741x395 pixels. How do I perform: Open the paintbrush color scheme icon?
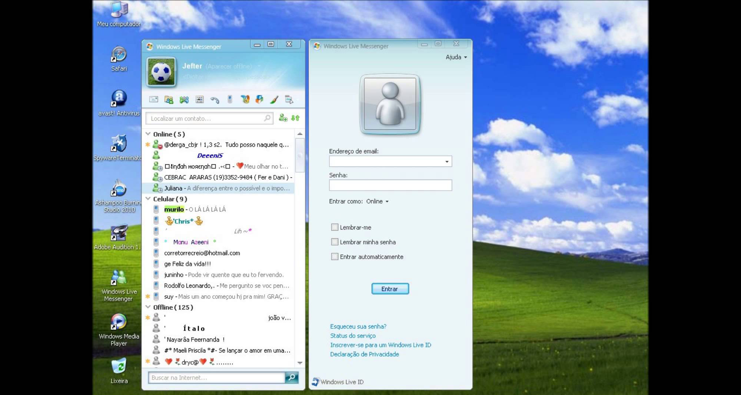274,99
